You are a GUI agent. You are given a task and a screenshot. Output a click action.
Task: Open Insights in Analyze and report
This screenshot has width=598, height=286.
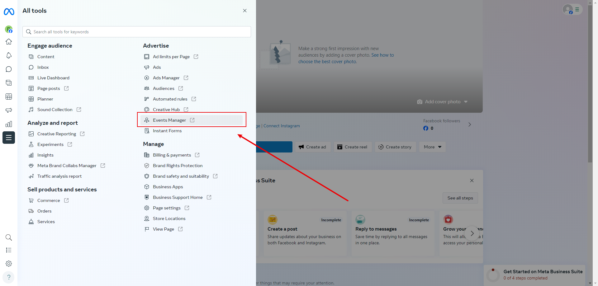pyautogui.click(x=45, y=155)
